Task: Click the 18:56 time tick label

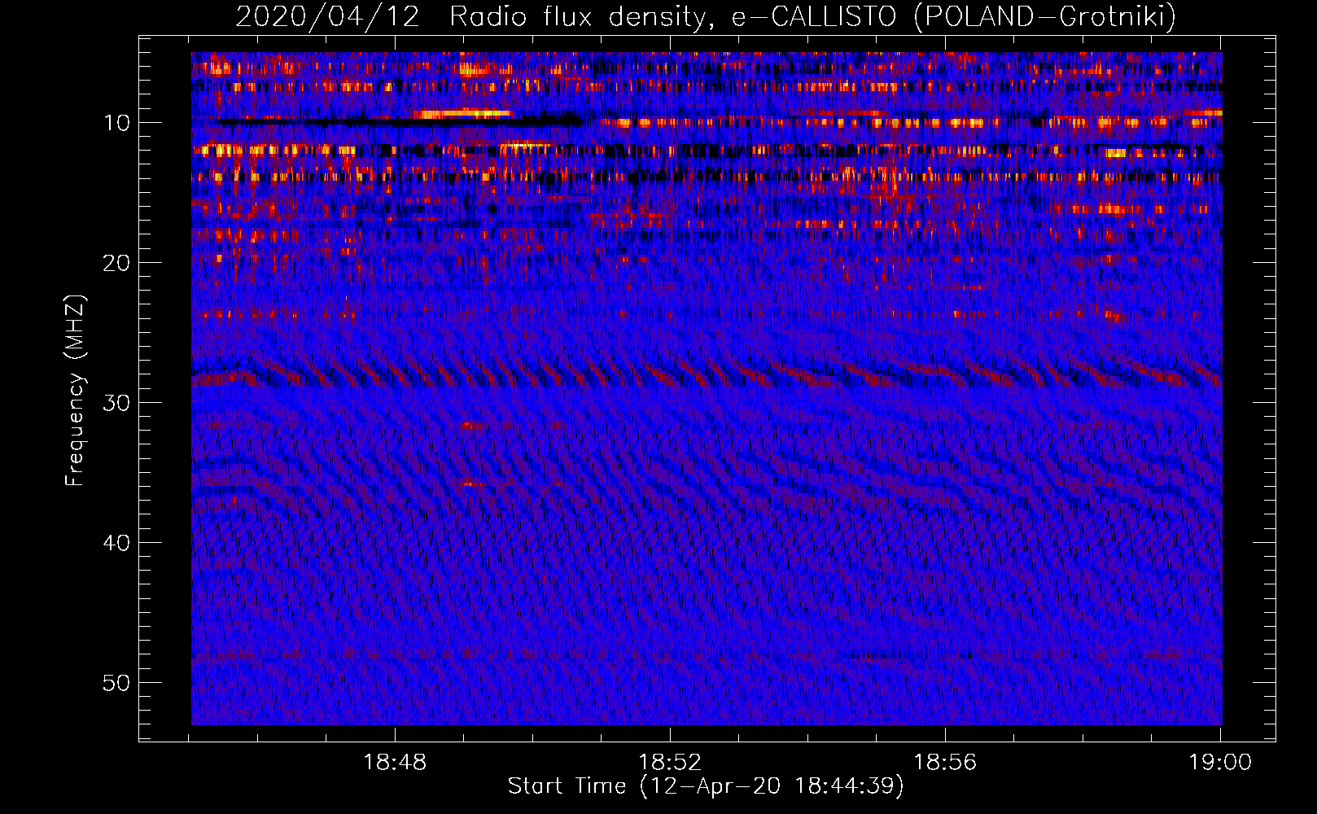Action: pos(945,763)
